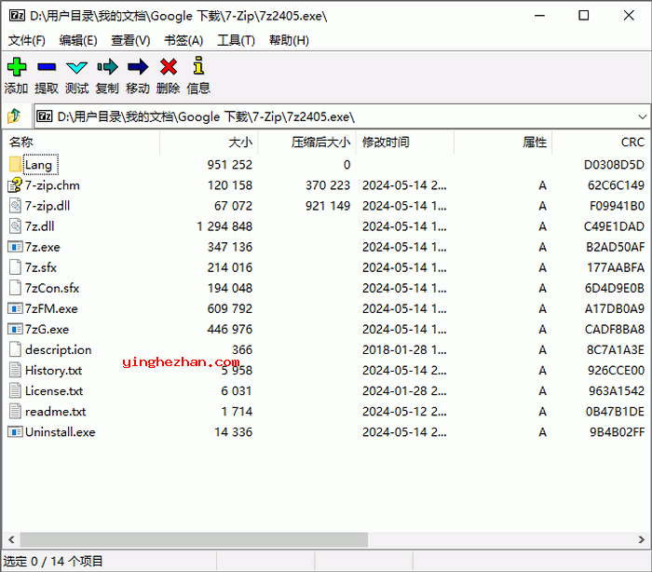
Task: Open the 帮助(H) menu
Action: [289, 40]
